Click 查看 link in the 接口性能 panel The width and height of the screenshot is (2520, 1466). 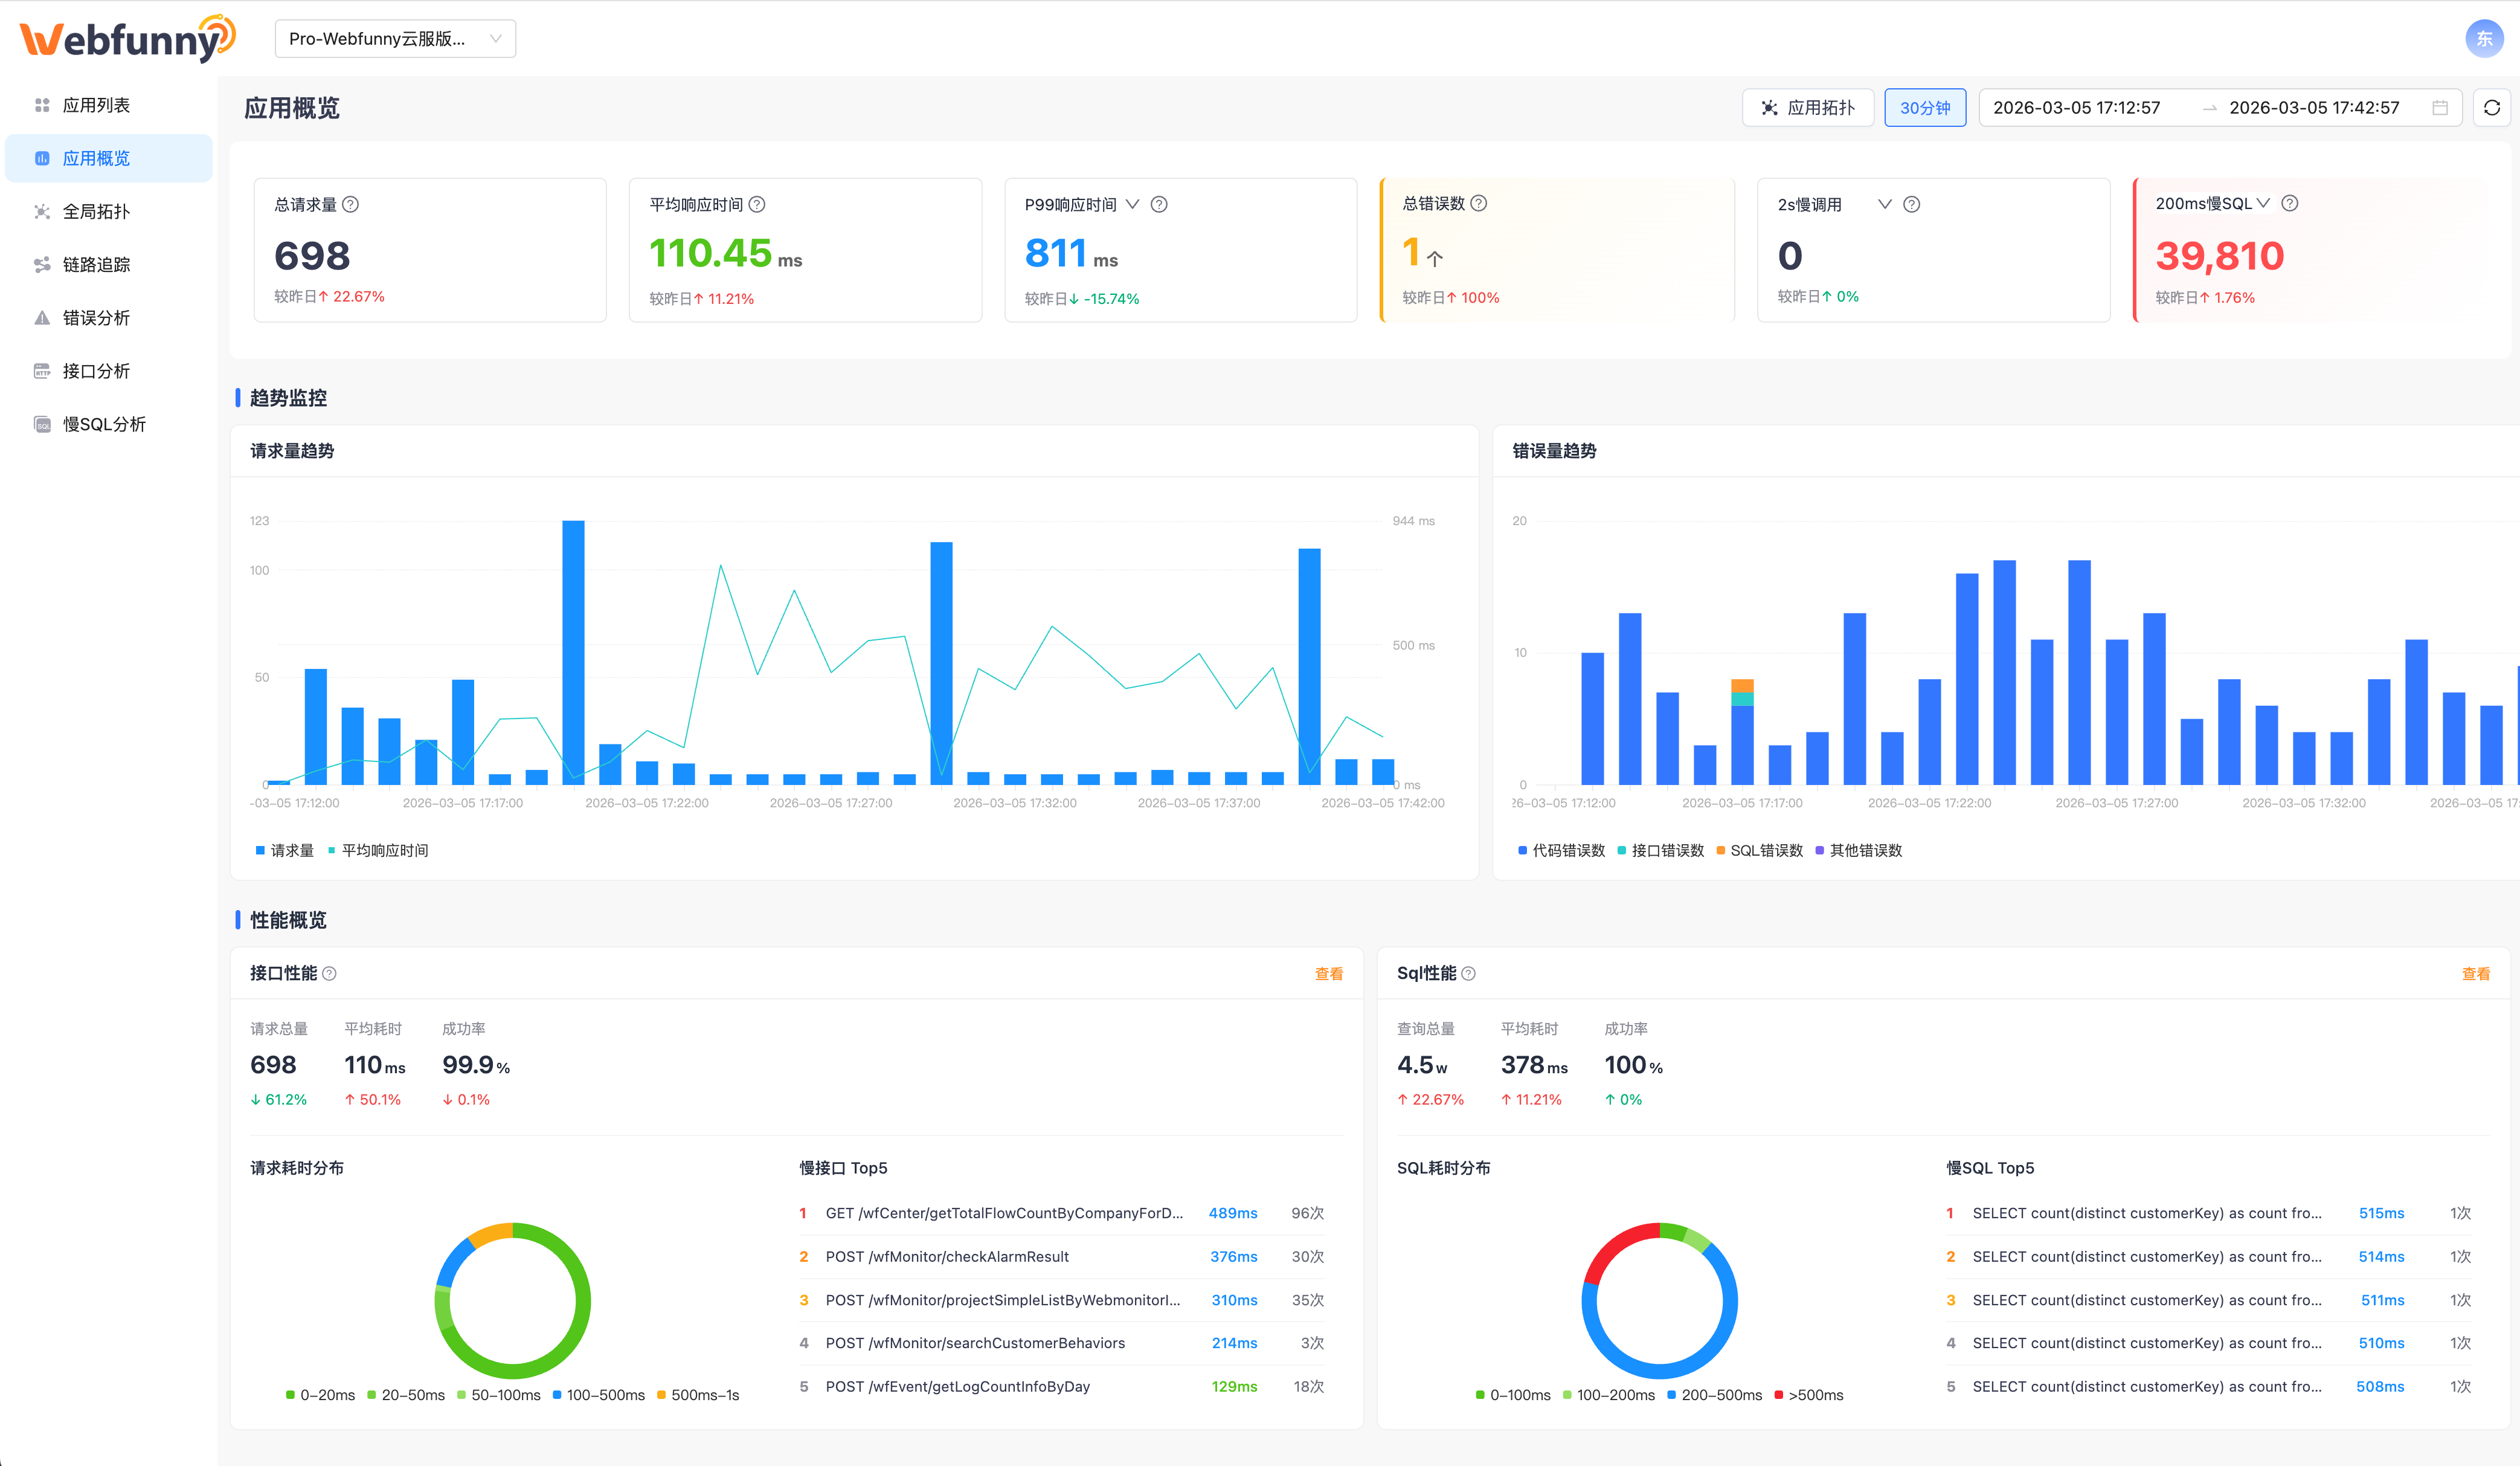(x=1328, y=974)
